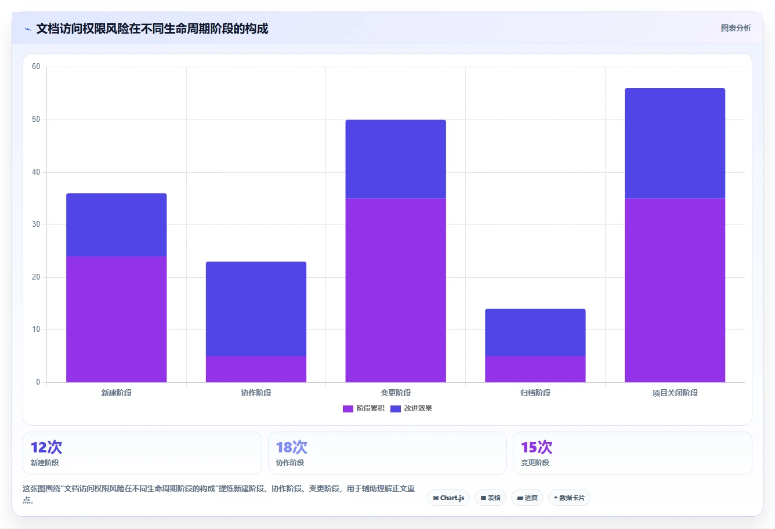Click the y-axis value 0

pos(38,382)
